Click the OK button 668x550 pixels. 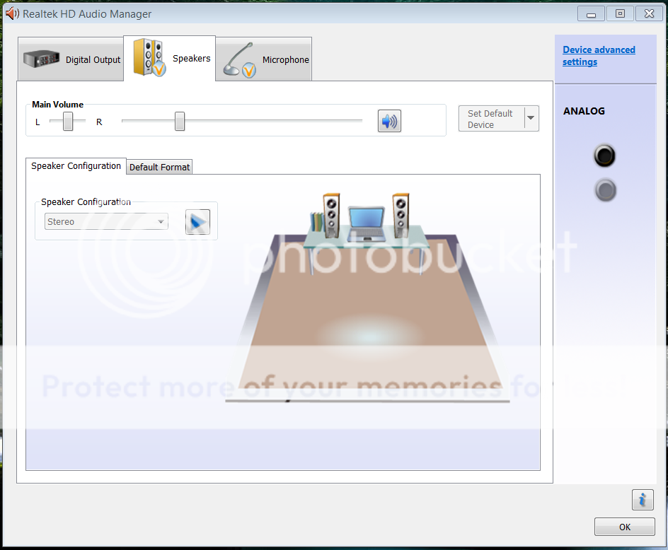click(x=624, y=527)
